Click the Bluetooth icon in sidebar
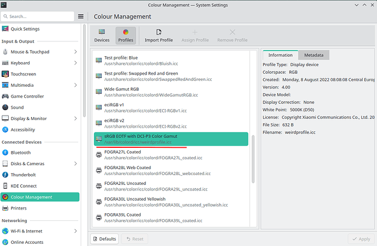This screenshot has height=246, width=377. tap(5, 153)
